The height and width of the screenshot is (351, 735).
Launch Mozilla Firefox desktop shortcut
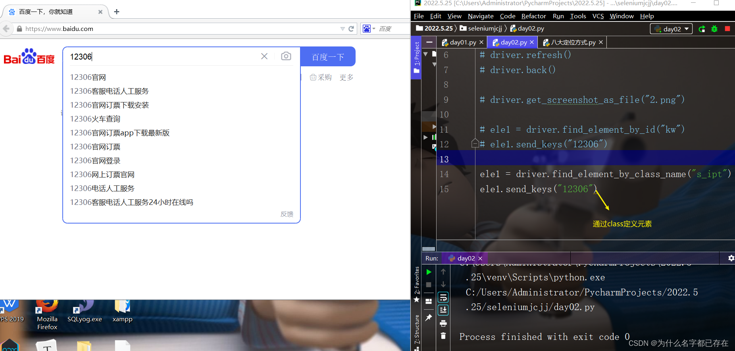tap(47, 316)
